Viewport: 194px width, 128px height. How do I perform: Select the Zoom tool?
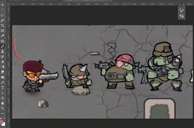pyautogui.click(x=2, y=108)
